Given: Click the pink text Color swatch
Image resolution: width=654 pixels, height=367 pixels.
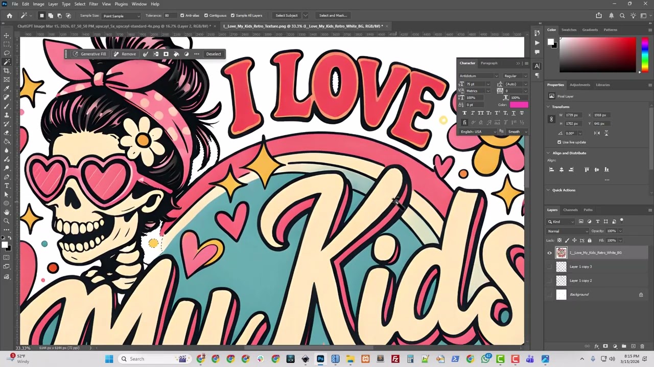Looking at the screenshot, I should [519, 104].
